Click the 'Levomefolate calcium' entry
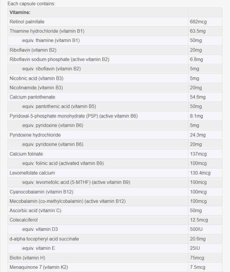The width and height of the screenshot is (230, 272). click(x=32, y=173)
